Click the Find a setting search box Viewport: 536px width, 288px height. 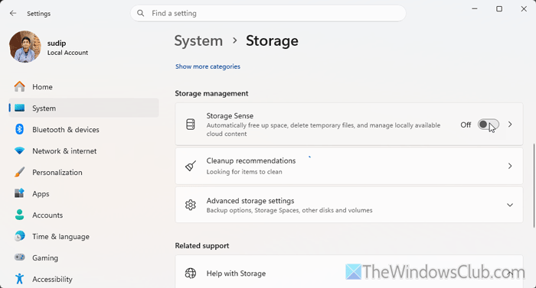268,13
